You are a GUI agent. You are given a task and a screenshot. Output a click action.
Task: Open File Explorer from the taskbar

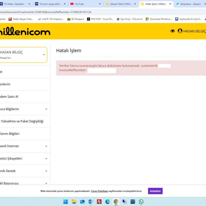coord(74,201)
